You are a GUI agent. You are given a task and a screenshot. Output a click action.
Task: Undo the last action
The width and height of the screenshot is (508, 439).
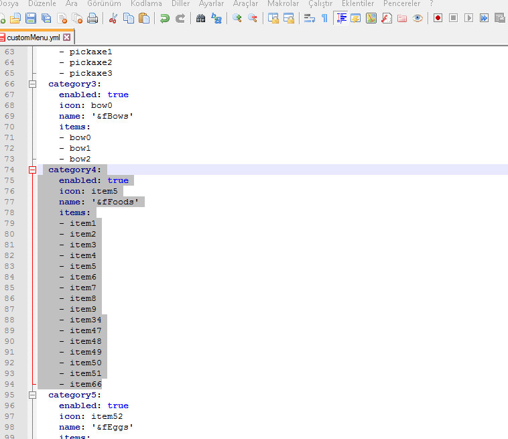click(x=165, y=18)
